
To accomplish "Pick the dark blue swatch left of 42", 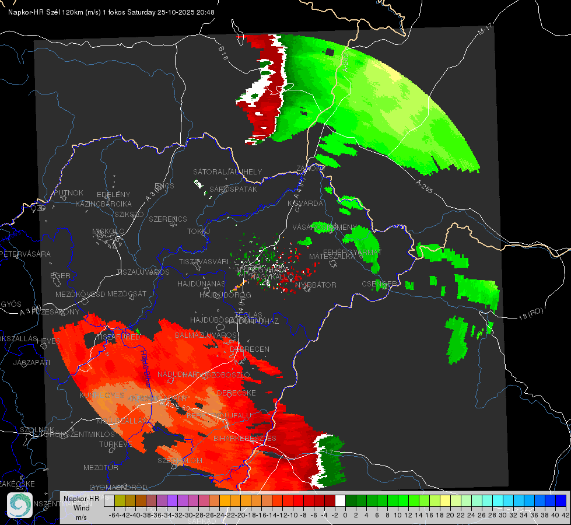I will (561, 501).
